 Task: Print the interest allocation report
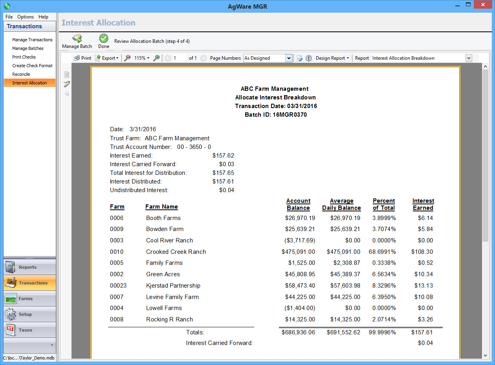(82, 58)
